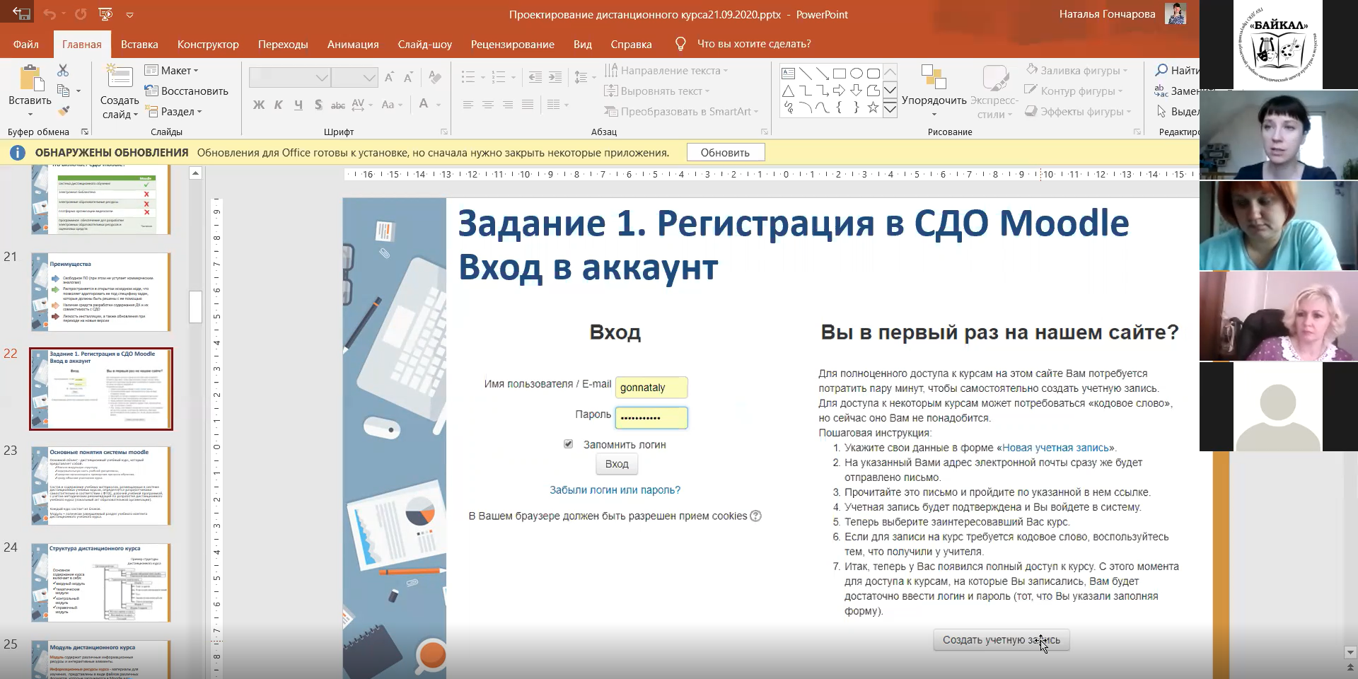Select slide 23 thumbnail
1358x679 pixels.
101,485
